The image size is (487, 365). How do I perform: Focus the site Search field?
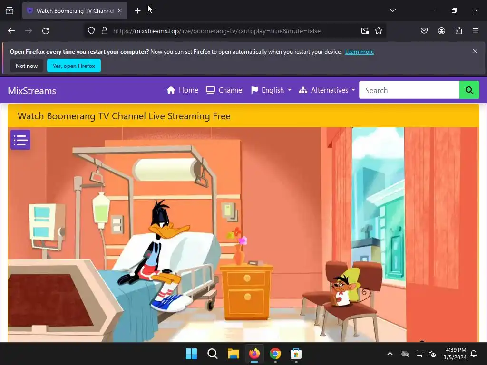coord(409,90)
